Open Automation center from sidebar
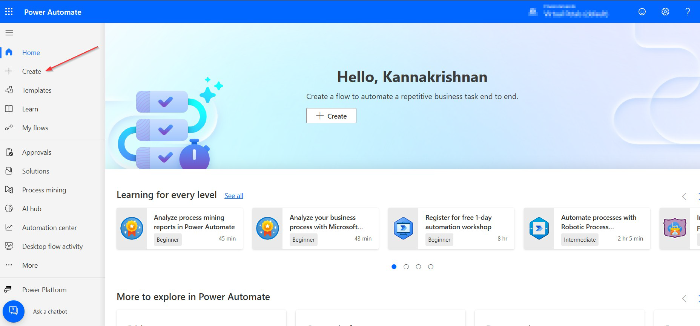700x326 pixels. [49, 227]
